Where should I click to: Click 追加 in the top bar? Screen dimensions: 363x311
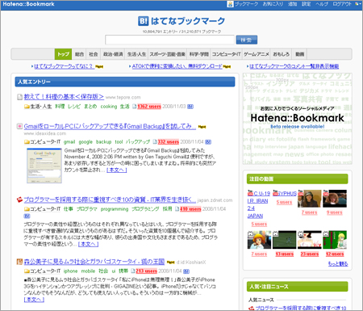292,4
